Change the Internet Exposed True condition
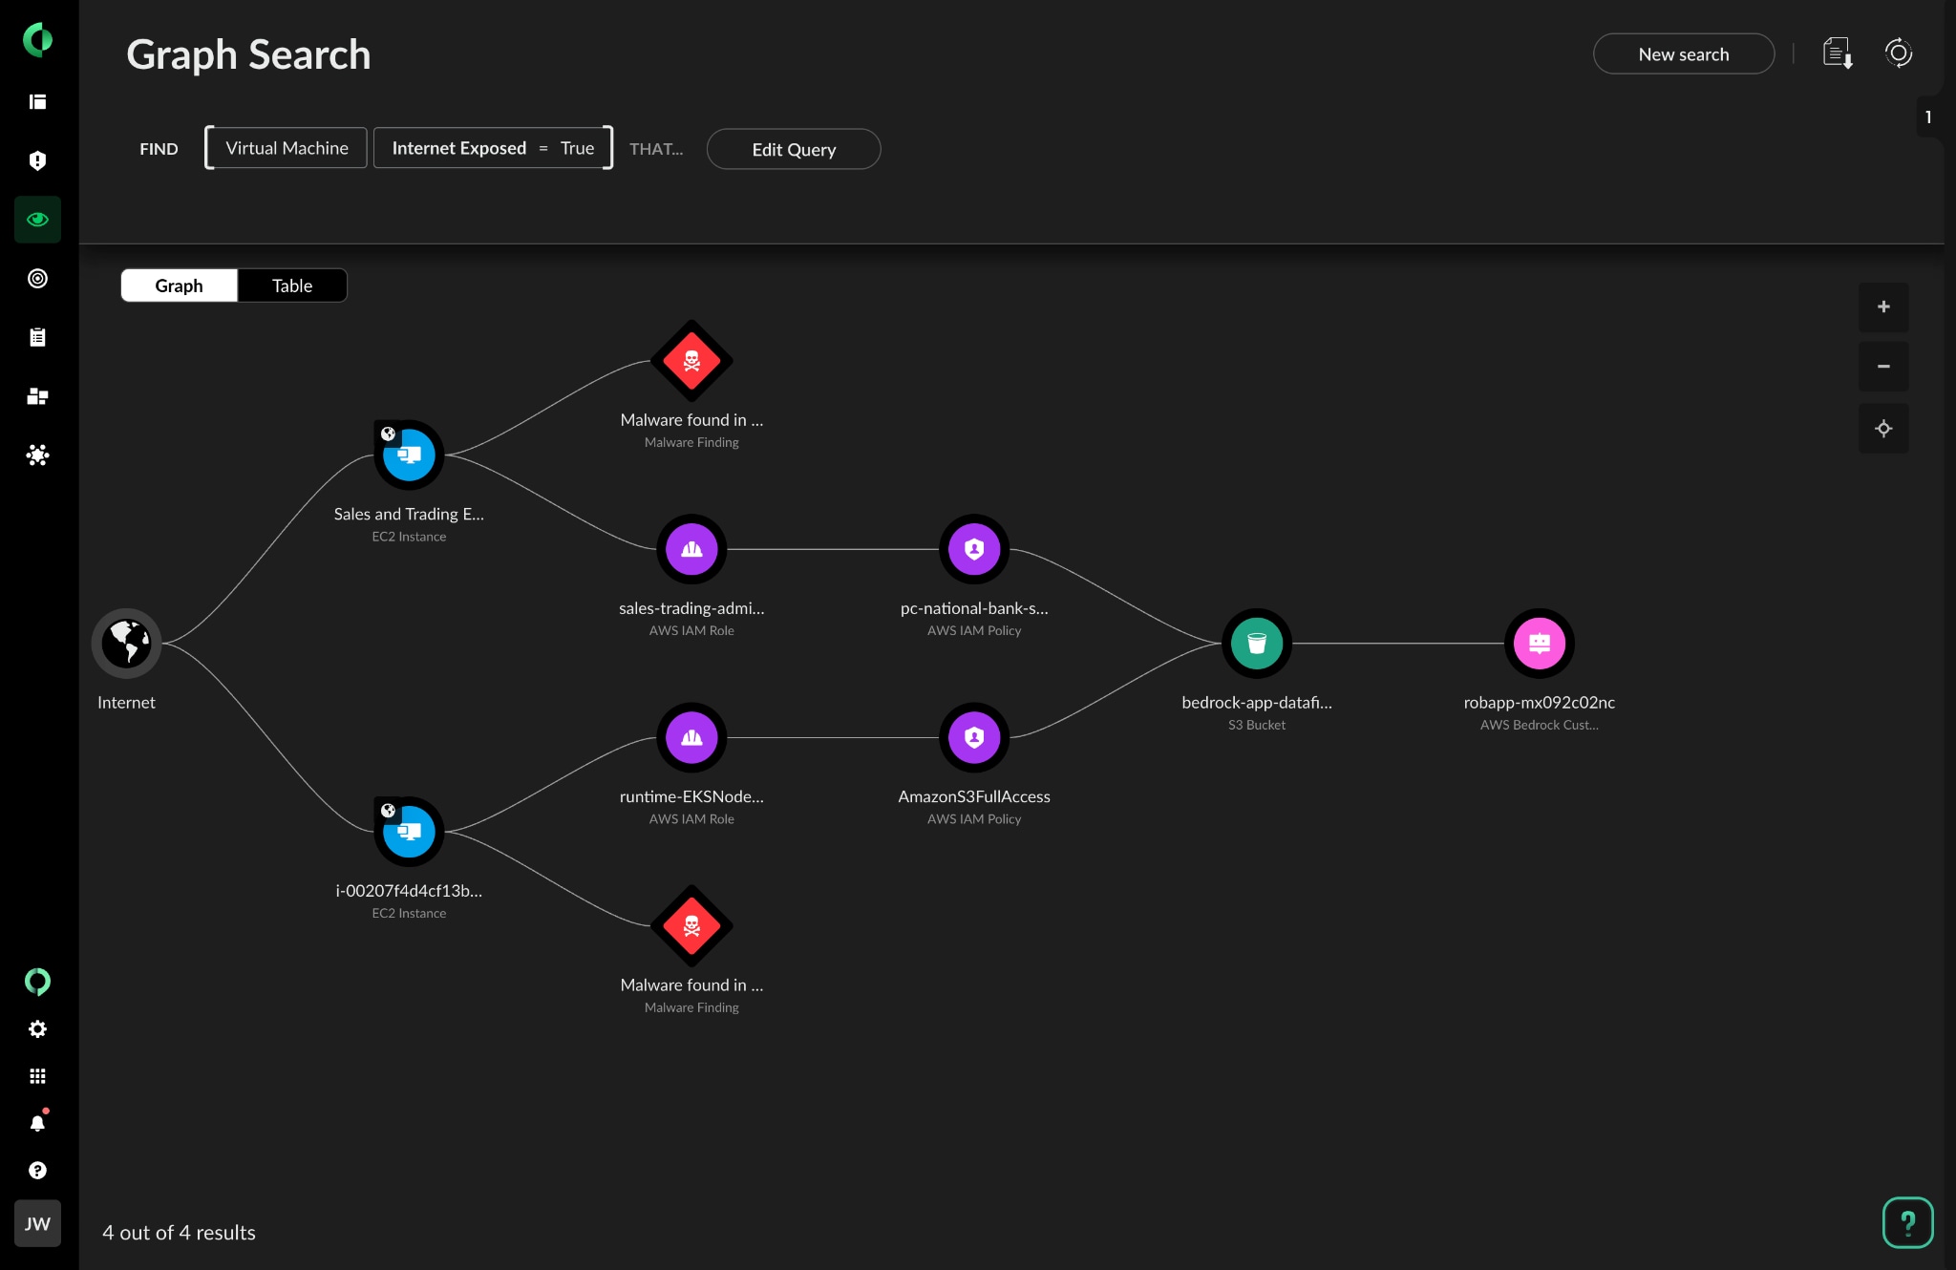Viewport: 1956px width, 1270px height. [x=492, y=147]
